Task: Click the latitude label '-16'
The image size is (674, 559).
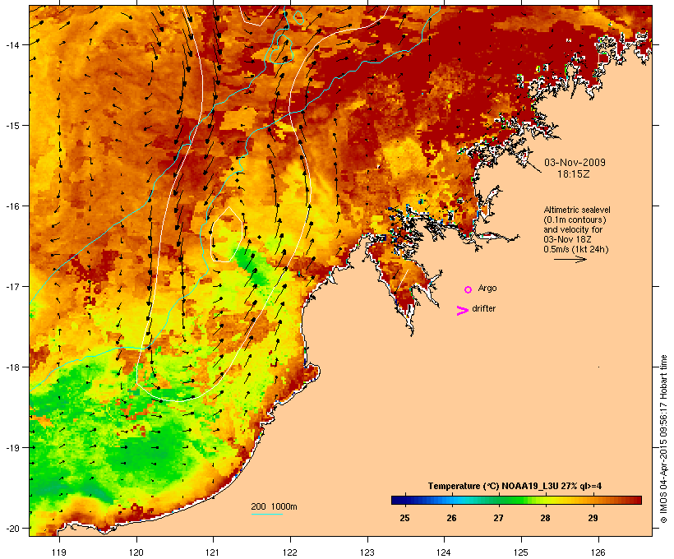Action: coord(12,206)
